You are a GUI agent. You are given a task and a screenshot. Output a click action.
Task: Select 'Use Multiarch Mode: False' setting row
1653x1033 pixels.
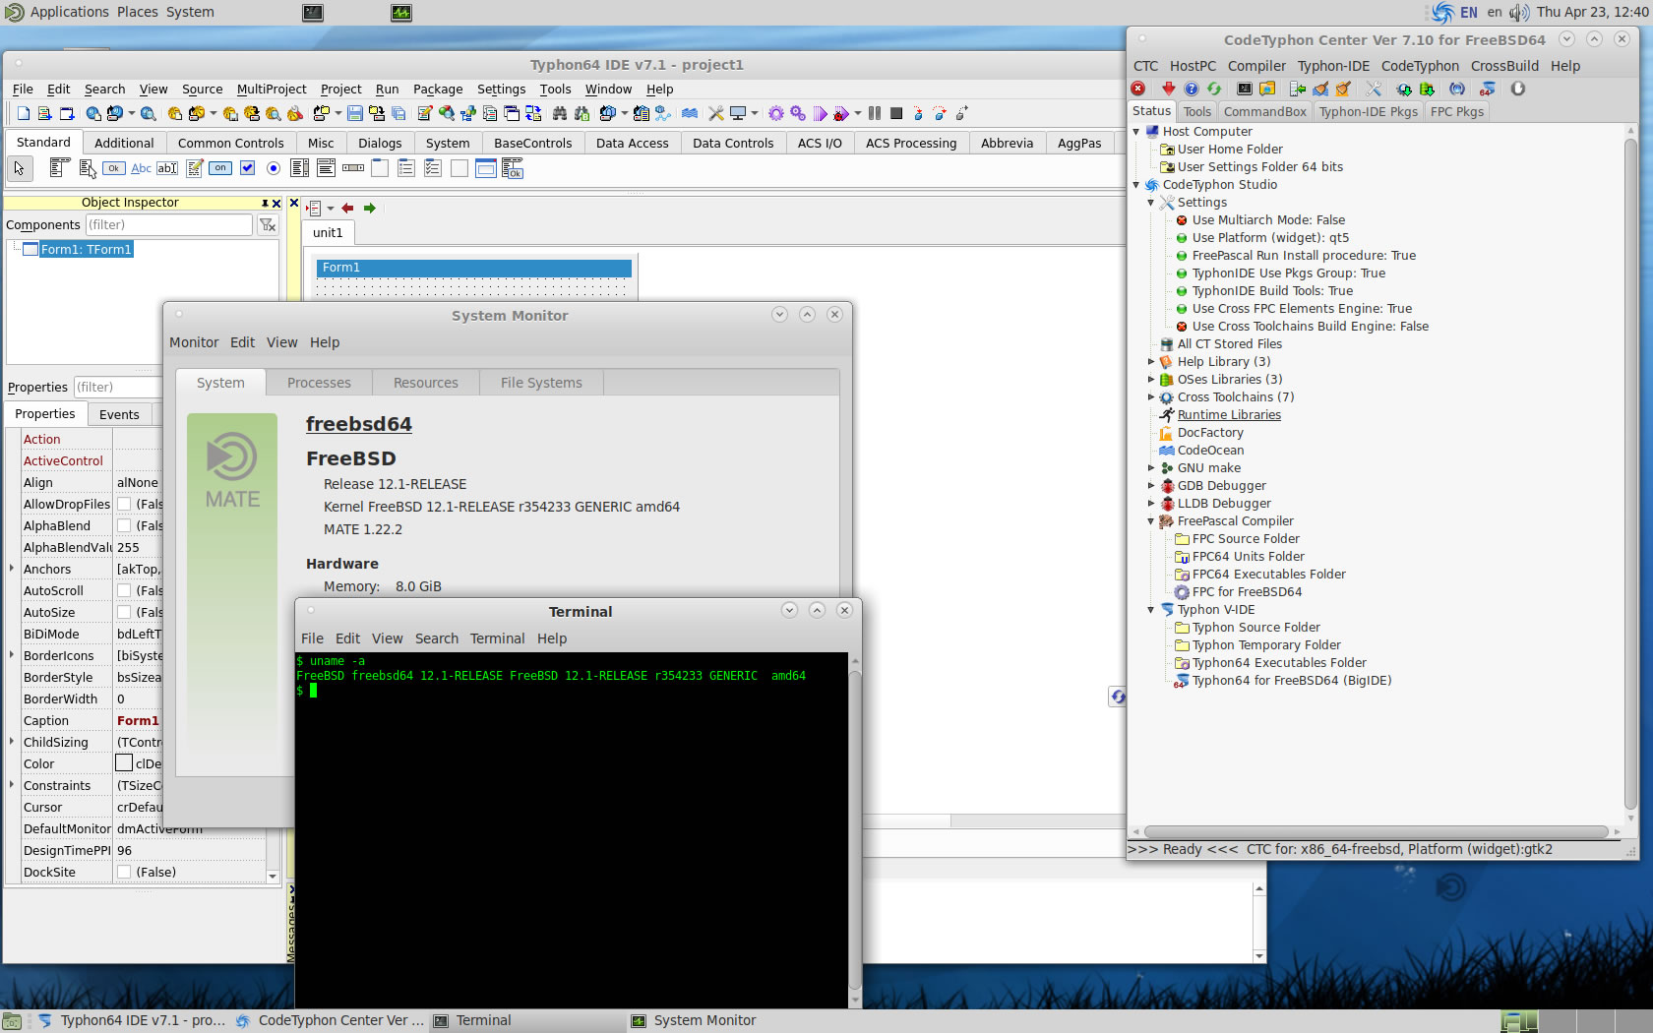pyautogui.click(x=1268, y=219)
